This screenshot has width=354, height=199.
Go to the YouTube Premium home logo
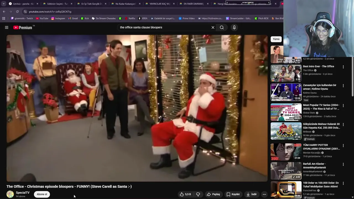[x=23, y=27]
